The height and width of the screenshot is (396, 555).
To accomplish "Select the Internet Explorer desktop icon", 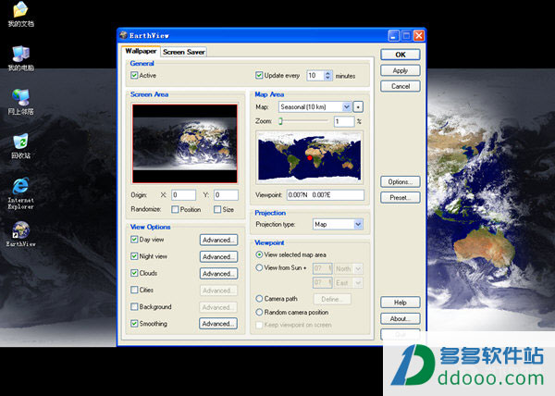I will [20, 193].
